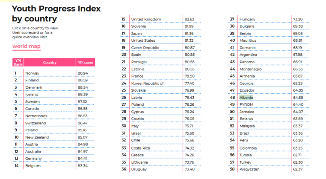Open United Kingdom scorecard
Screen dimensions: 326x179
[146, 19]
